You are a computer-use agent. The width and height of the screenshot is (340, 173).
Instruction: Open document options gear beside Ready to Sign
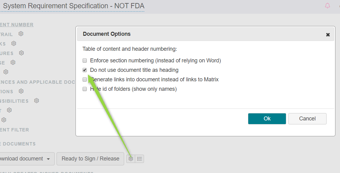pos(131,159)
